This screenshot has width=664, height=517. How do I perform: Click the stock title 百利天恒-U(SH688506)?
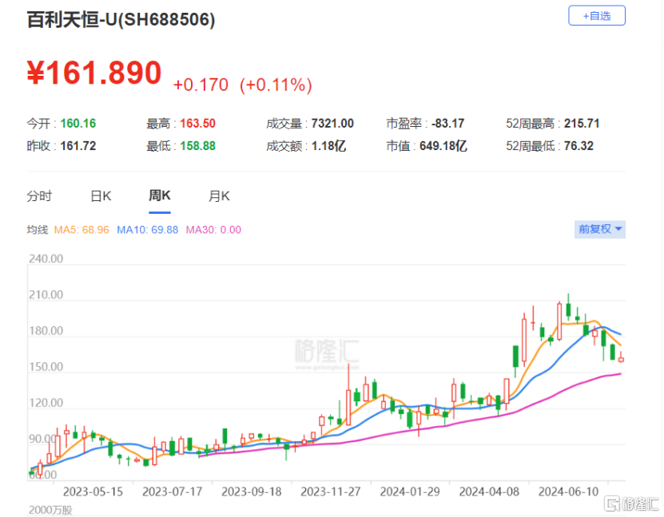tap(121, 19)
